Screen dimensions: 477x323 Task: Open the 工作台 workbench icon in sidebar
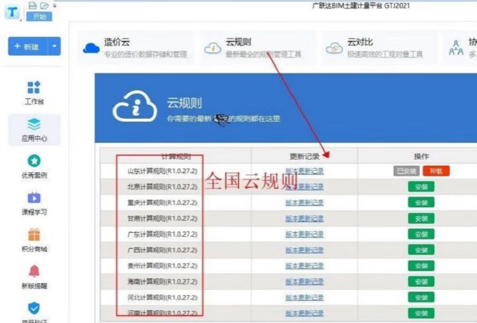coord(34,88)
